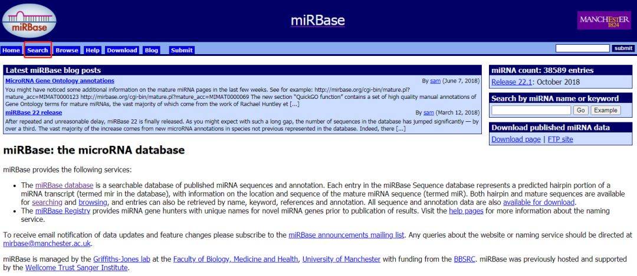Open the Download page link
637x276 pixels.
516,139
